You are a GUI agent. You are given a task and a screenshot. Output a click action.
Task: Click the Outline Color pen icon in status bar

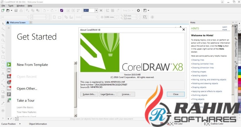(x=205, y=124)
